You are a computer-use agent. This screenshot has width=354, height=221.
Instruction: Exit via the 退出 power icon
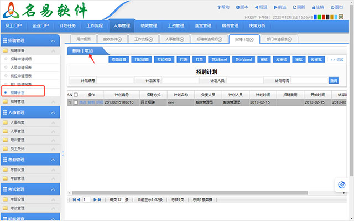[332, 7]
